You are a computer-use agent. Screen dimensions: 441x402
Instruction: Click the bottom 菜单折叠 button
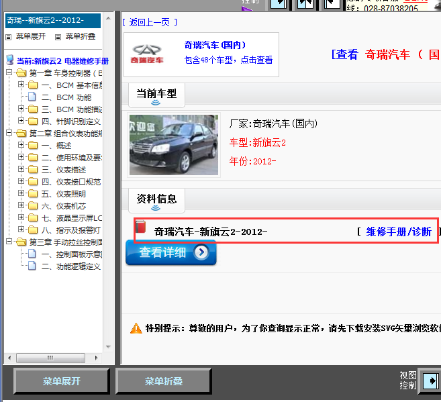[x=163, y=381]
